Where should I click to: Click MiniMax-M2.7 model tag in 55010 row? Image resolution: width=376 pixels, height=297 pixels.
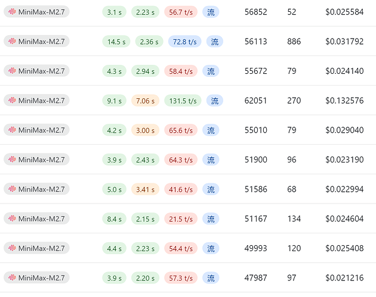tap(36, 130)
